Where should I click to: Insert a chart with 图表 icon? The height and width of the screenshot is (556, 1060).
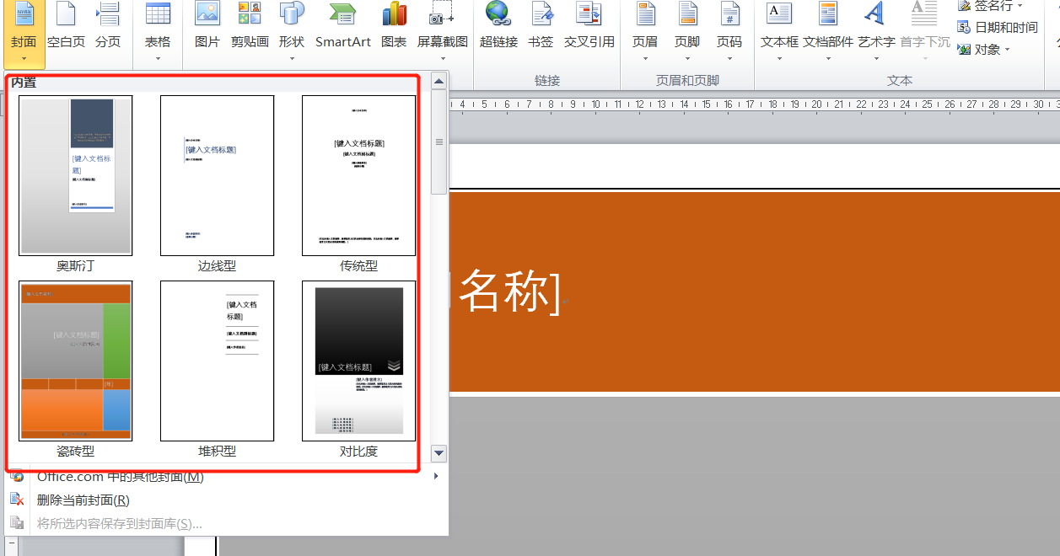pyautogui.click(x=394, y=25)
